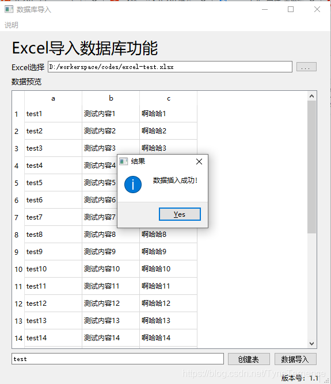Click cell 'test9'
331x384 pixels.
53,252
